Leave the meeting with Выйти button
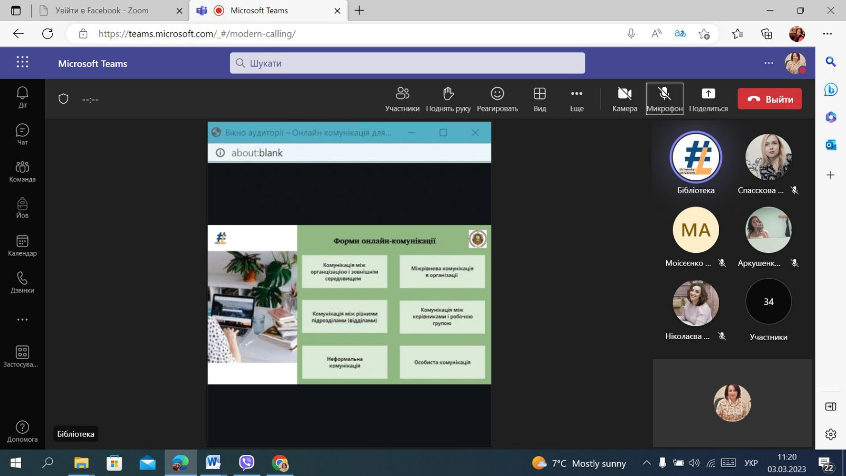 (769, 99)
